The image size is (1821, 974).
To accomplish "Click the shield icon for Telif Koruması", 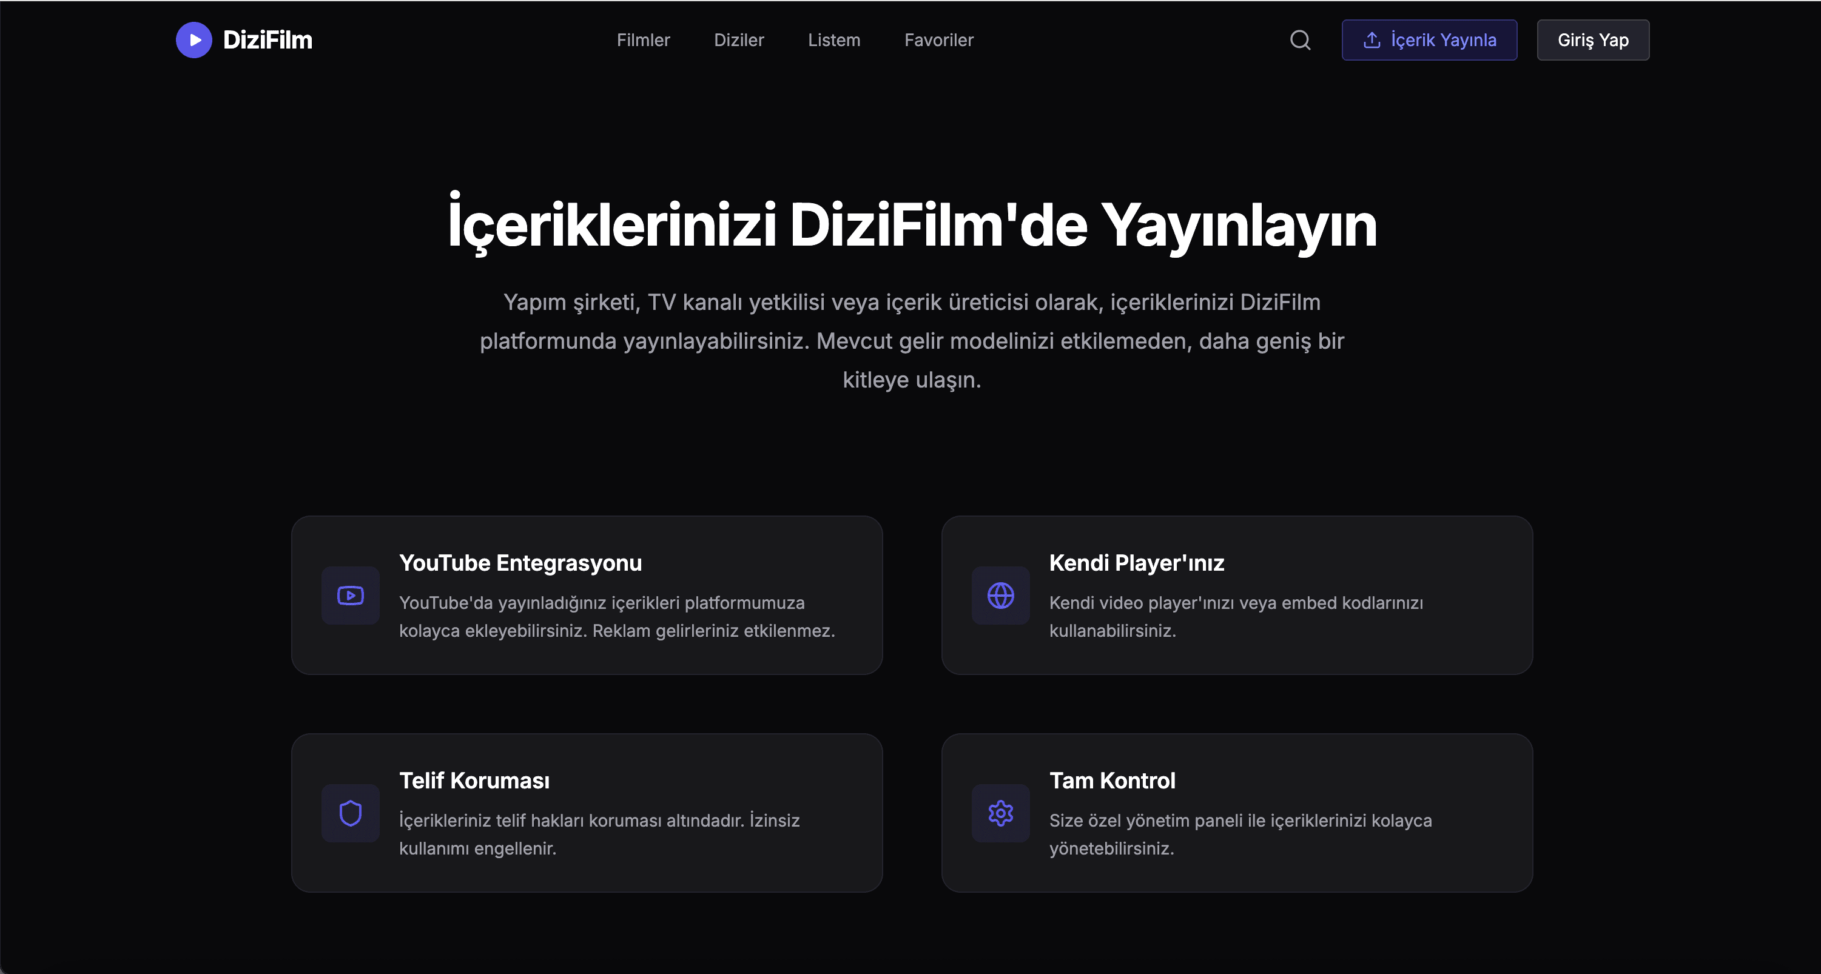I will 351,813.
